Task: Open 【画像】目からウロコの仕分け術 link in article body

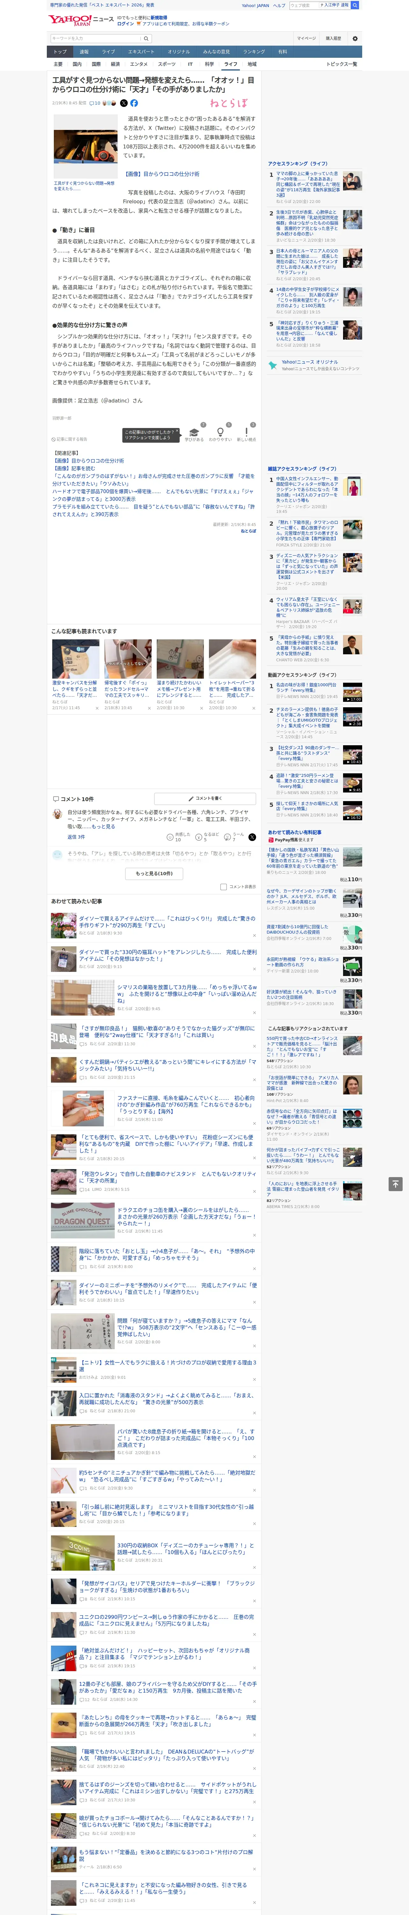Action: tap(161, 174)
